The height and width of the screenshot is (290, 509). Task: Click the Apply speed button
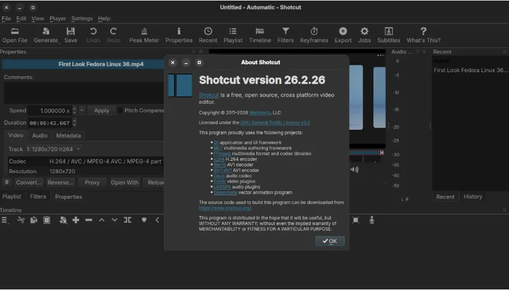[102, 111]
